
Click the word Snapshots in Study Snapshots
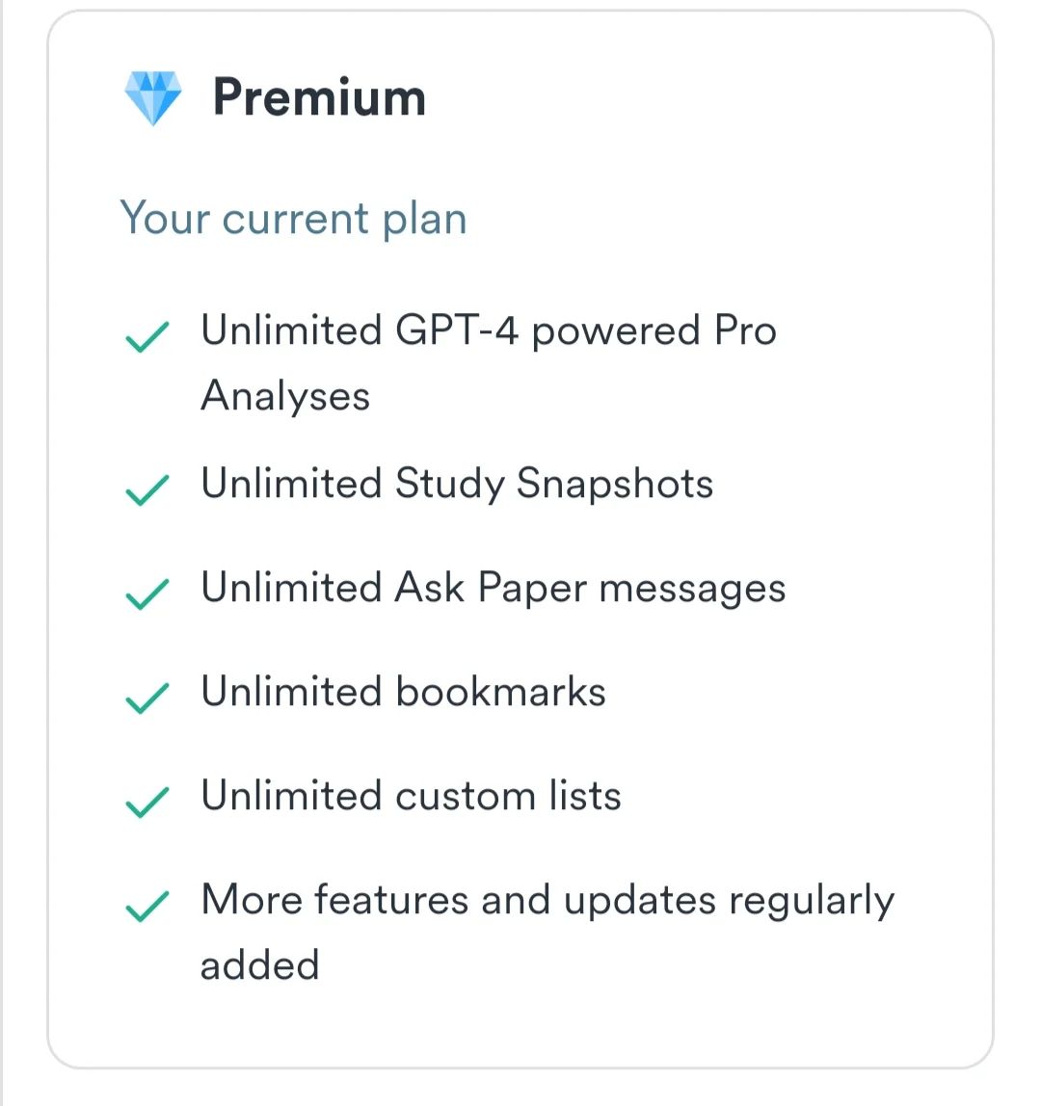click(615, 485)
